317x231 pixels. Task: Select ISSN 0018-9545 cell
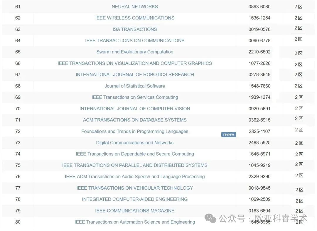(x=259, y=188)
